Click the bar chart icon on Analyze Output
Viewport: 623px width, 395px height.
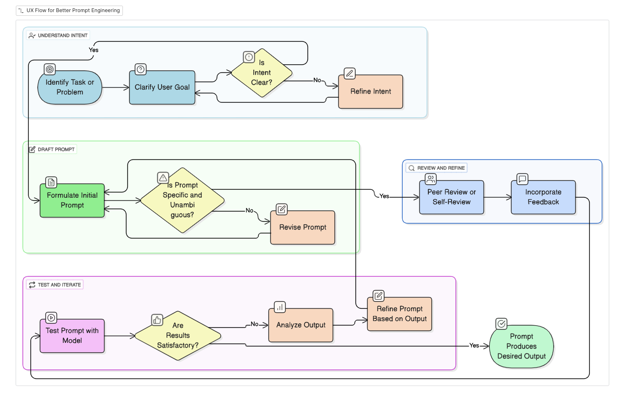coord(280,307)
